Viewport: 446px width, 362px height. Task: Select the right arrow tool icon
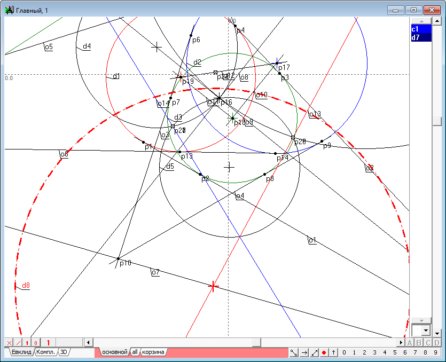click(304, 352)
